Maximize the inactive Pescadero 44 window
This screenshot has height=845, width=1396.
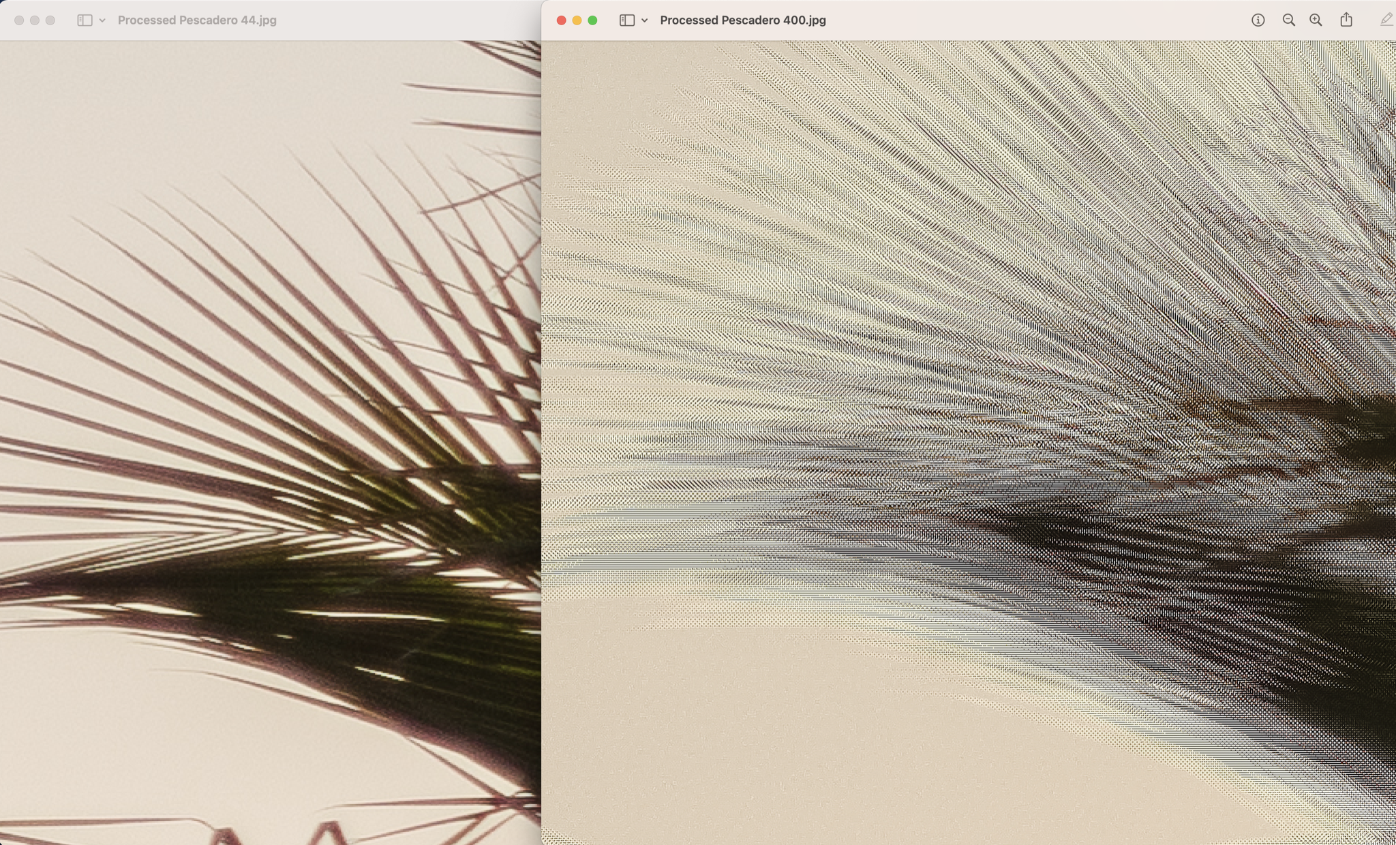click(x=50, y=20)
